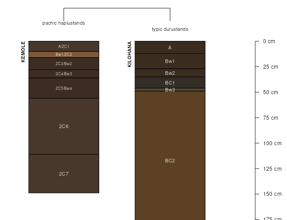Select the 'typic durustands' classification label
This screenshot has width=287, height=220.
click(x=170, y=29)
